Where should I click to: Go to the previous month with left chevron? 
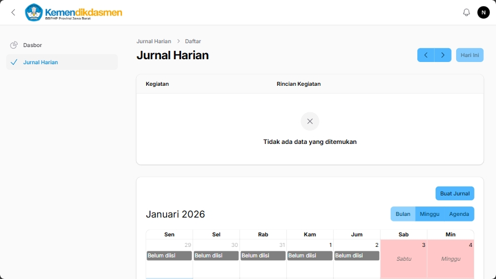pyautogui.click(x=426, y=55)
